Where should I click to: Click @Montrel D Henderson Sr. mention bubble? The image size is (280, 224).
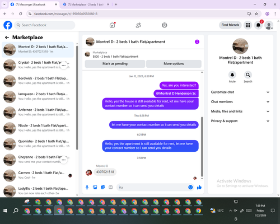tap(176, 94)
